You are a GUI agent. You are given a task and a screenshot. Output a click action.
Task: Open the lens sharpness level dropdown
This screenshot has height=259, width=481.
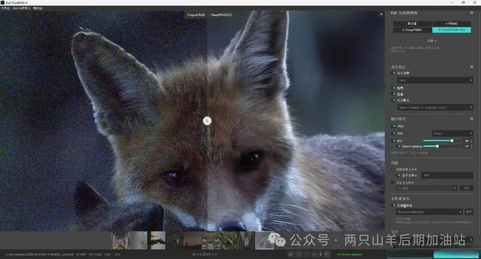(x=435, y=80)
